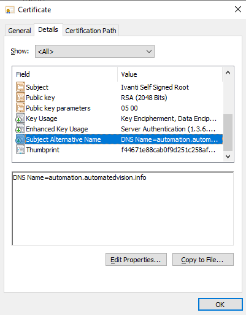Click inside the DNS Name details box

coord(123,208)
